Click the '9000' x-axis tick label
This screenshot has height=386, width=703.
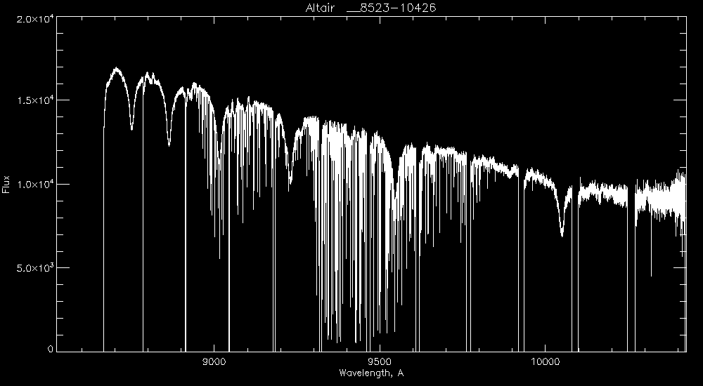[x=214, y=362]
